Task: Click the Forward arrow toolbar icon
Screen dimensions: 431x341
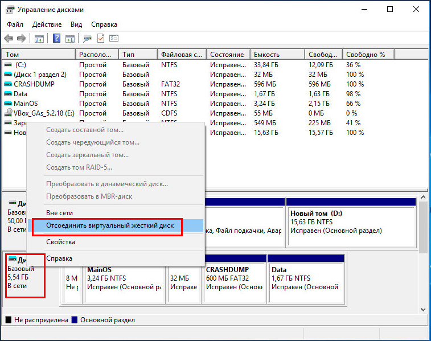Action: point(22,39)
